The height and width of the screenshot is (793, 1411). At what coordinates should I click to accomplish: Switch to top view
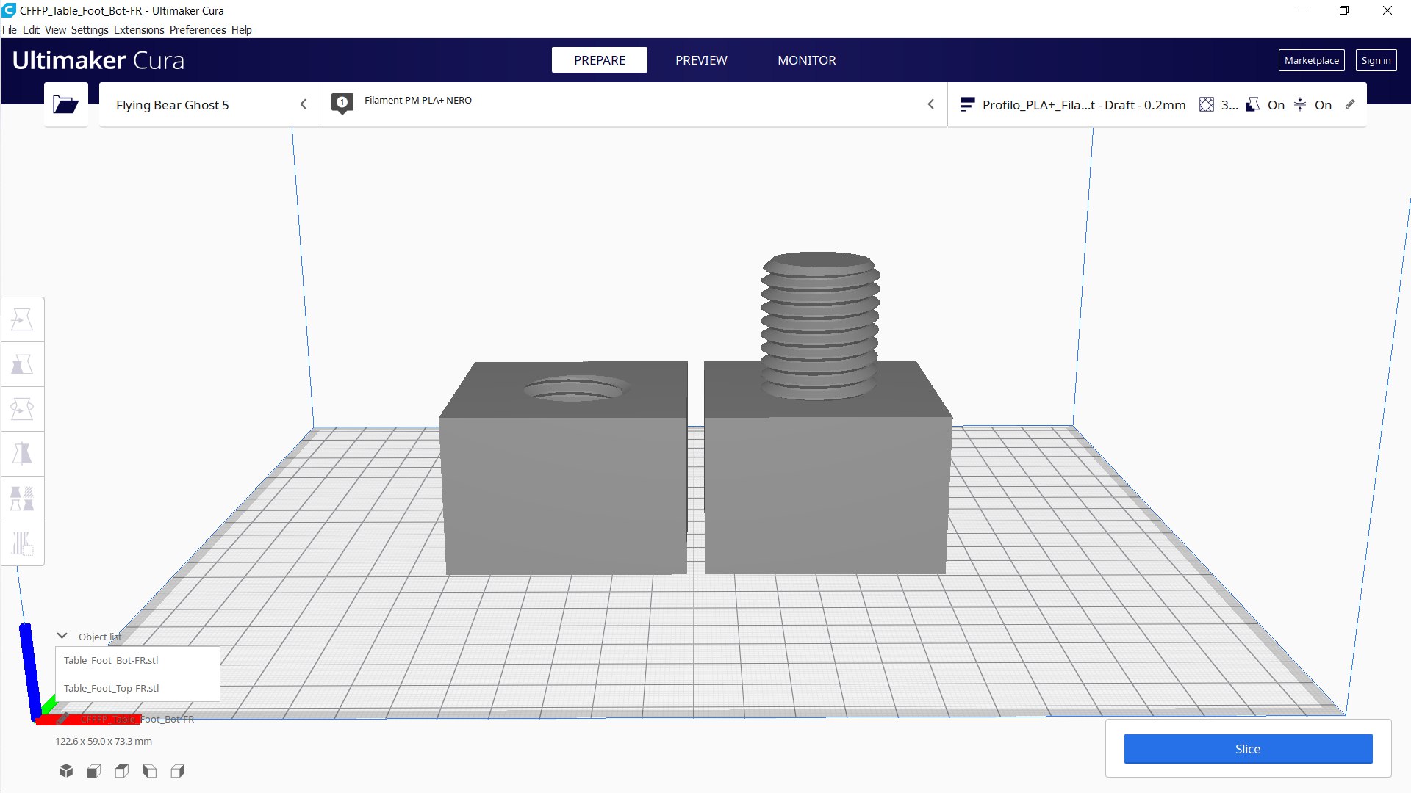coord(122,771)
